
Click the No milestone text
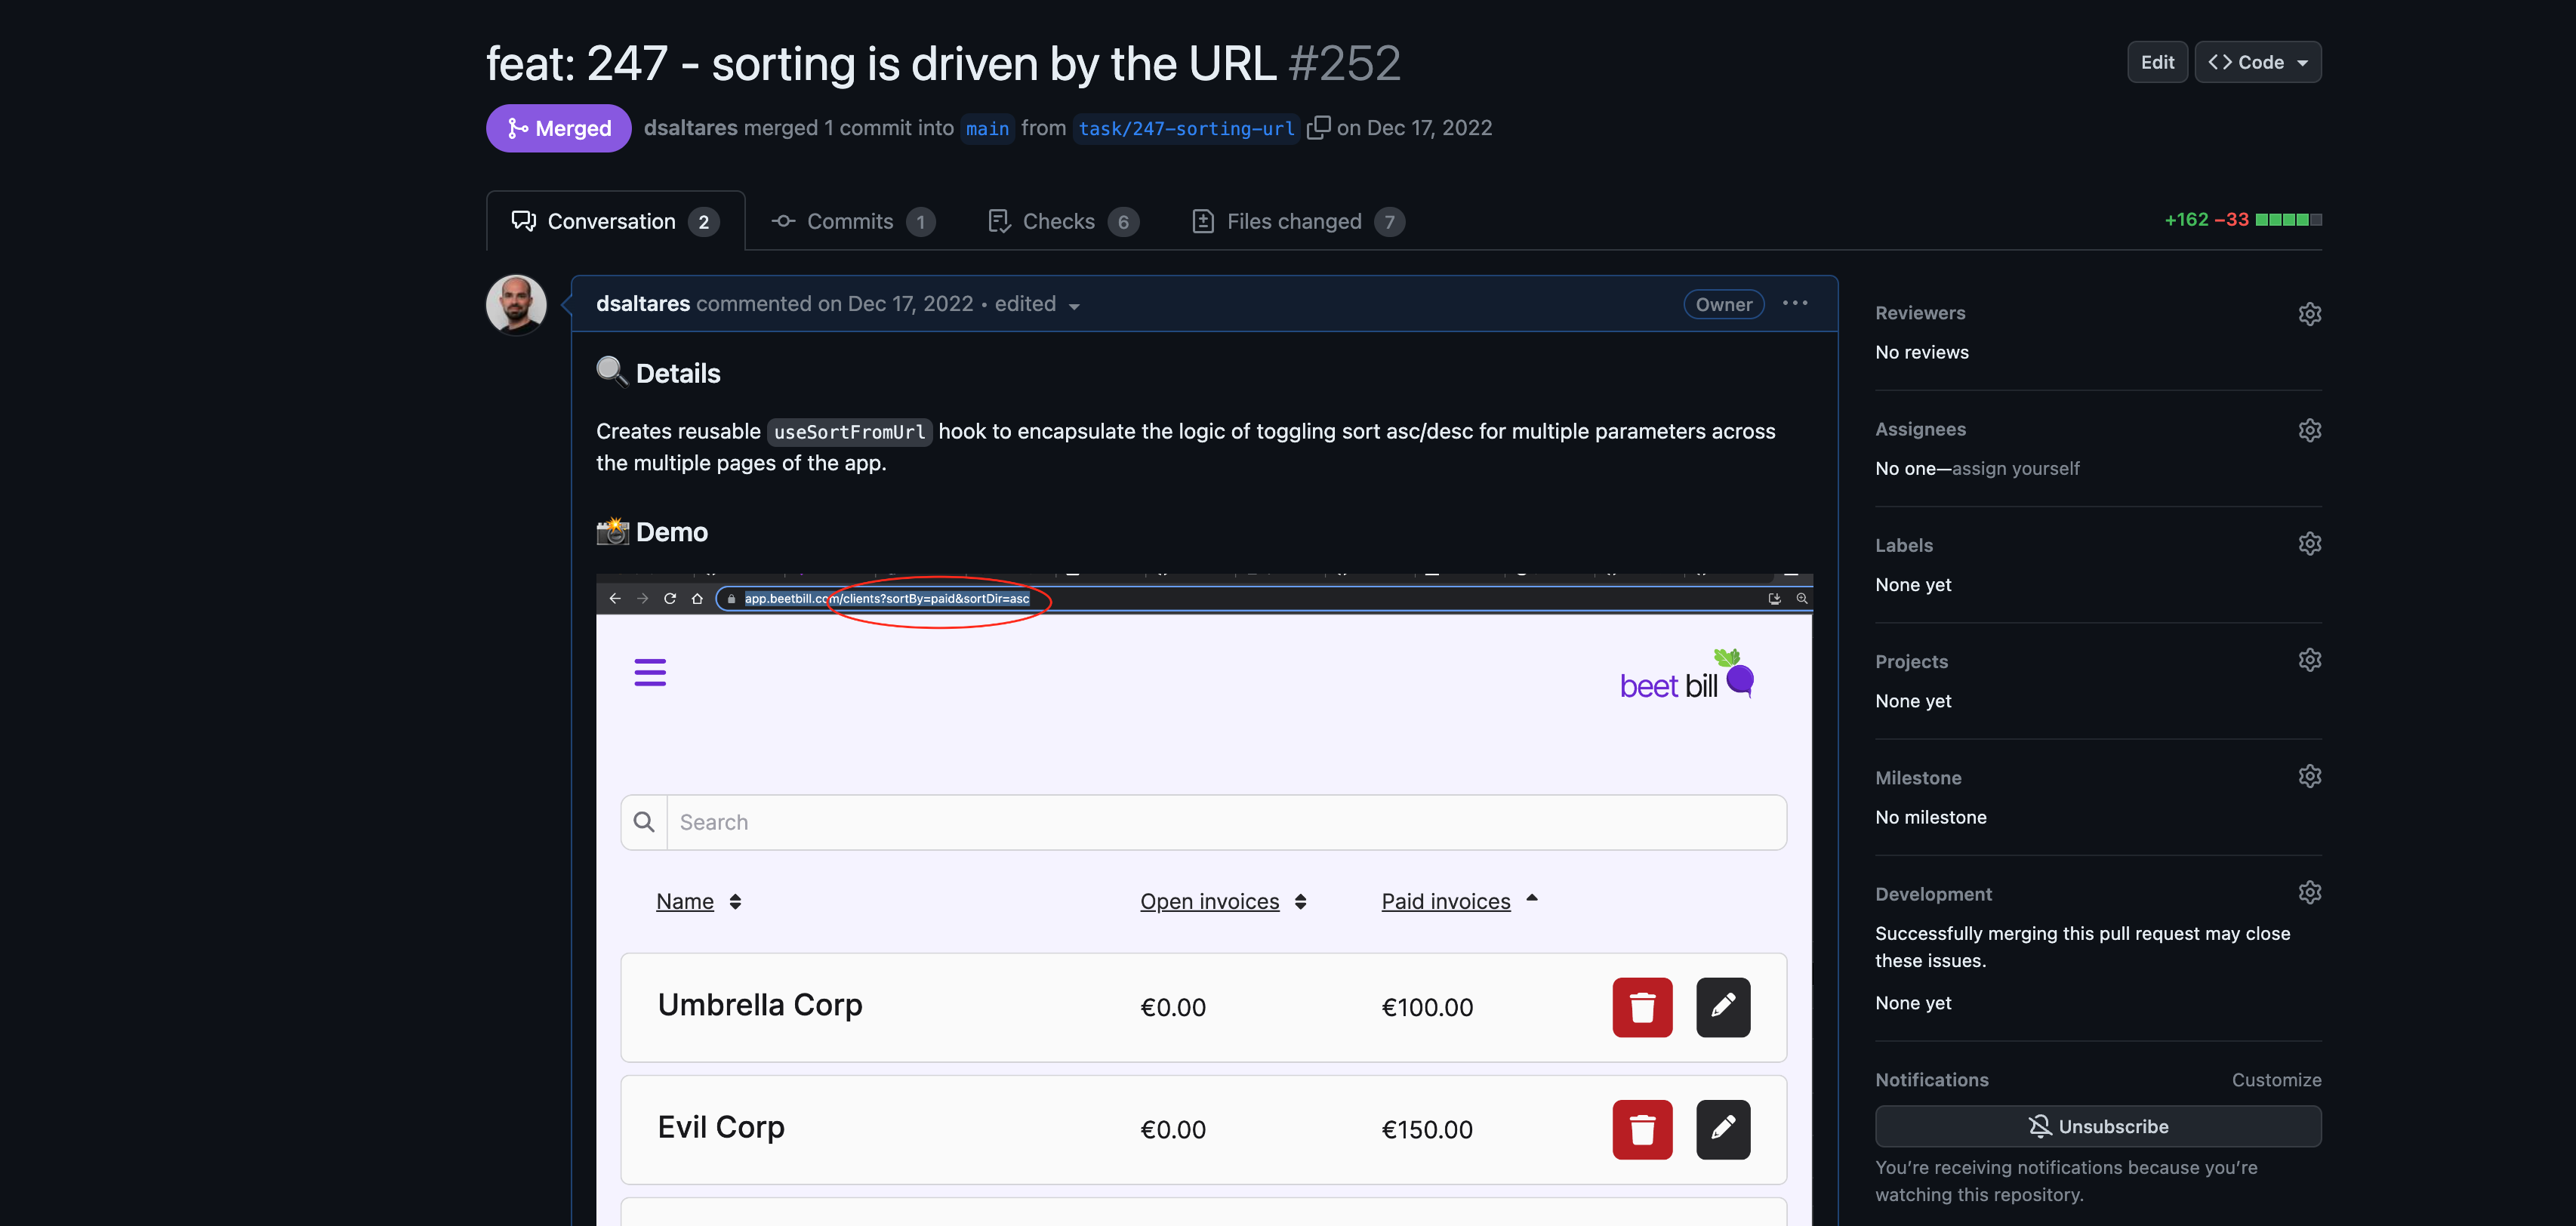click(x=1930, y=817)
